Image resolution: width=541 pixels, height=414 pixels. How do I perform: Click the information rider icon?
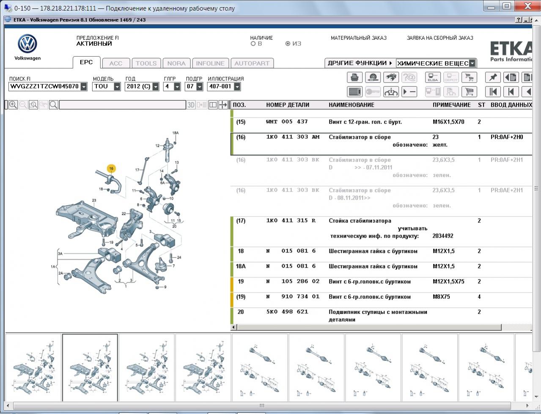391,91
